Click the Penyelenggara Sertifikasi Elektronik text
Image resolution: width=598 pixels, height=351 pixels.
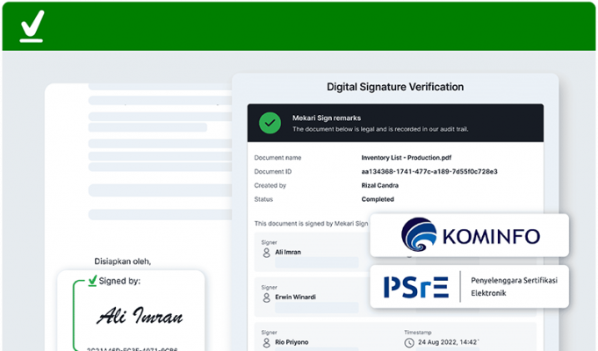[514, 285]
